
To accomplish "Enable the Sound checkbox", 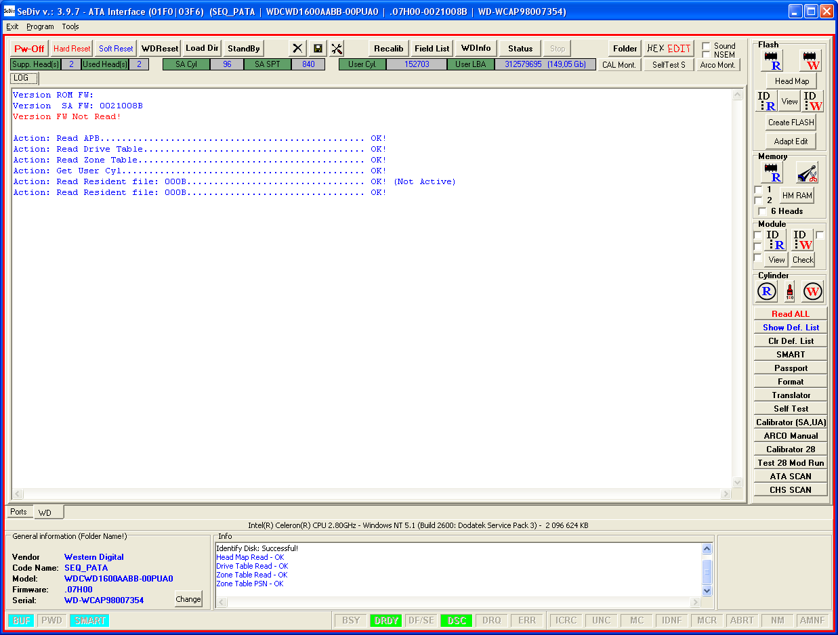I will pos(707,46).
